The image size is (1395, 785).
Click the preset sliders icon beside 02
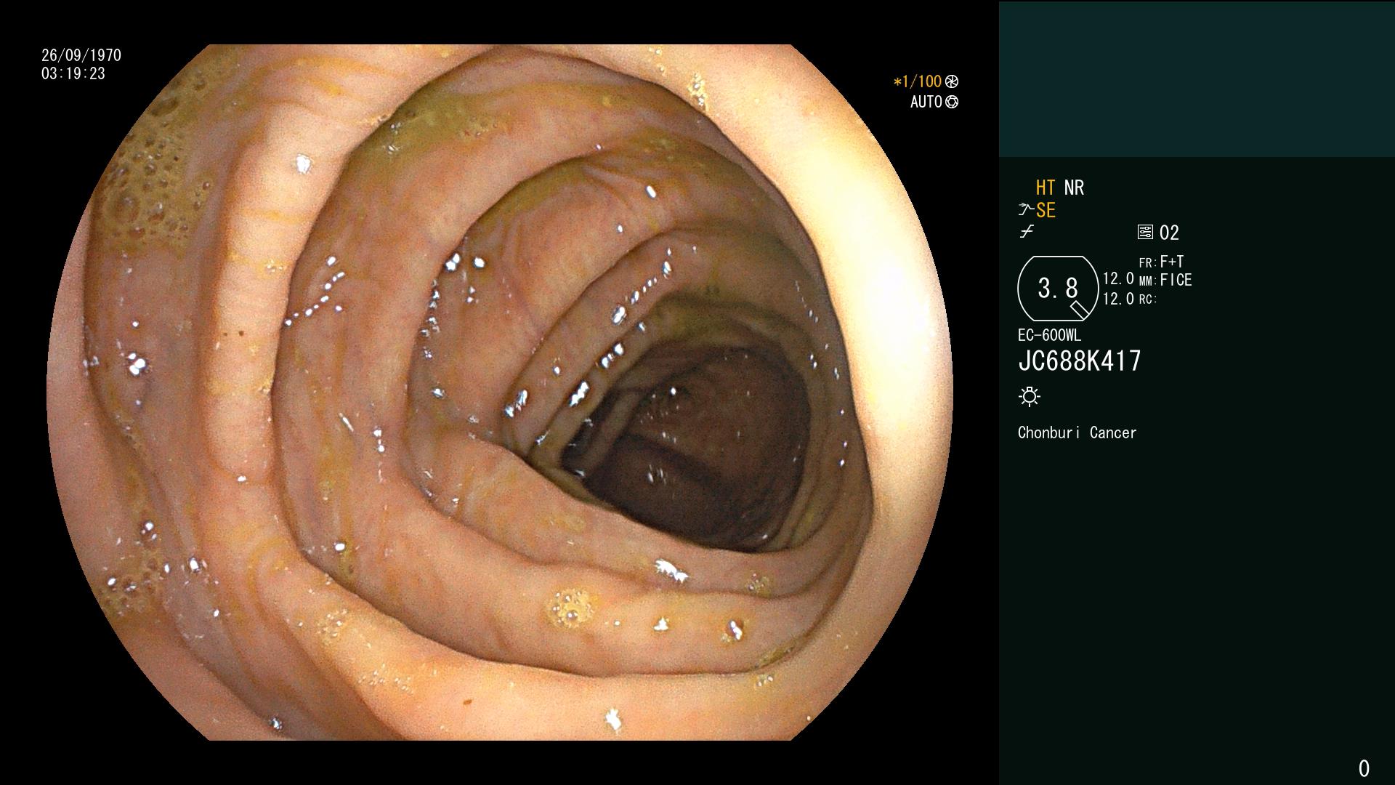1145,232
